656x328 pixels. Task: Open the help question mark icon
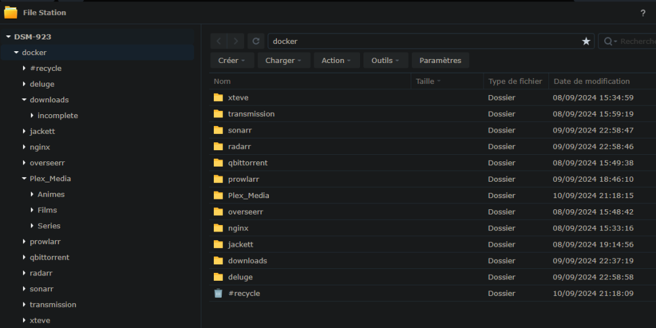coord(643,13)
